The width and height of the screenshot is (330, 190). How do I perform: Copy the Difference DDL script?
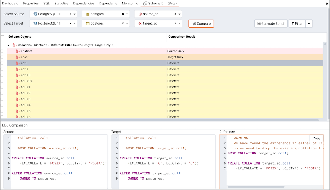[316, 138]
